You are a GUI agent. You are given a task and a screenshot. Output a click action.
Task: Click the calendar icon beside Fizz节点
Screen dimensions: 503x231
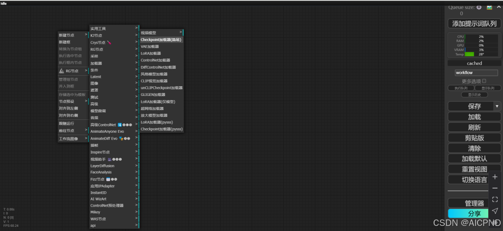[108, 179]
